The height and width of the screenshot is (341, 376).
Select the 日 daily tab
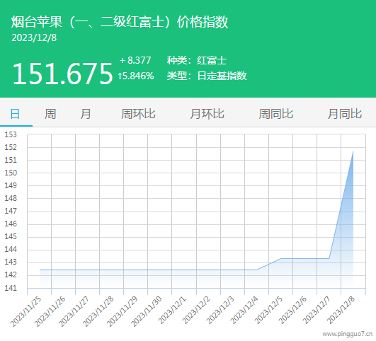(x=15, y=114)
